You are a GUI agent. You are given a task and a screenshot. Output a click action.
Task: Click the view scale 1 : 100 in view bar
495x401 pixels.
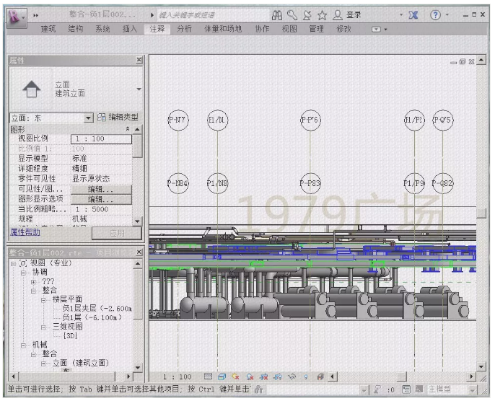pyautogui.click(x=178, y=376)
